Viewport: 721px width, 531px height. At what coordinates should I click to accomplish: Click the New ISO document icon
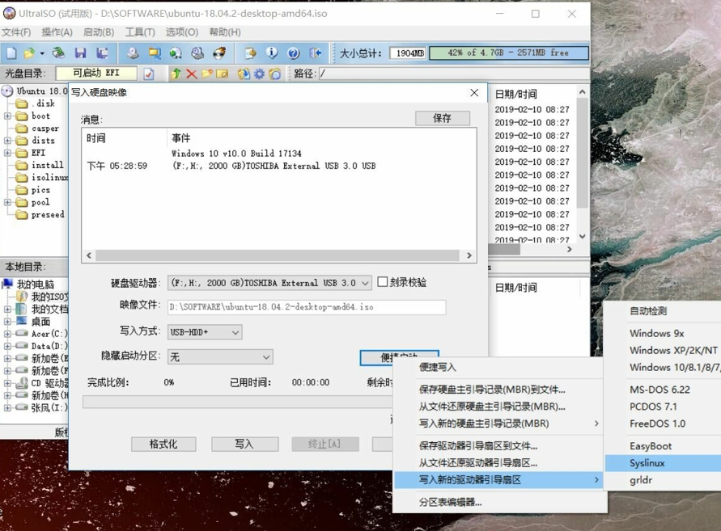11,52
